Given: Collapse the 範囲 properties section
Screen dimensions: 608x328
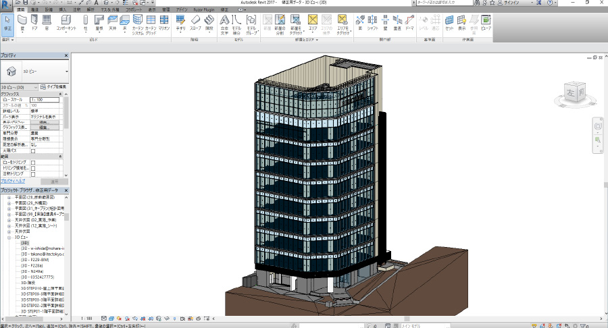Looking at the screenshot, I should pos(61,157).
